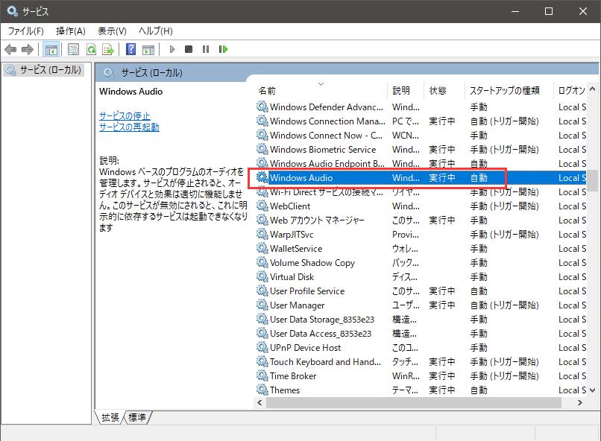Click the Restart Service icon

[x=223, y=49]
